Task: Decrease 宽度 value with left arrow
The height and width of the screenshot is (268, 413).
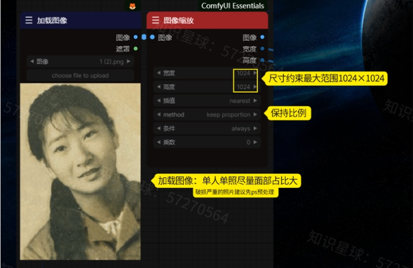Action: (159, 73)
